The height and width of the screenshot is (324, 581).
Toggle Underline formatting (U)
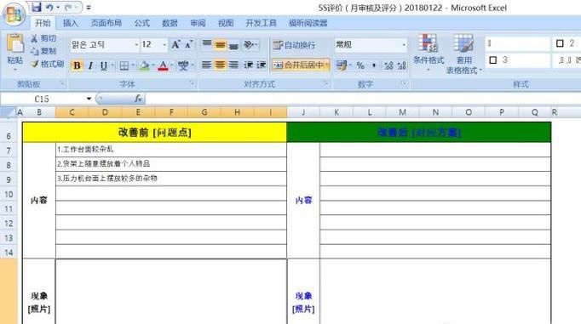click(104, 65)
